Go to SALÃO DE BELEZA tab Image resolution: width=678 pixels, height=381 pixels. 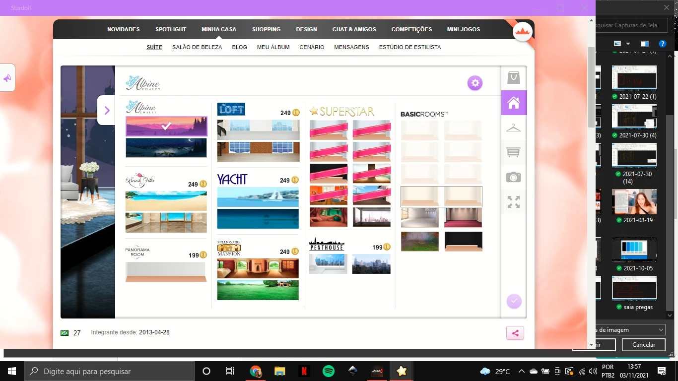(x=197, y=47)
